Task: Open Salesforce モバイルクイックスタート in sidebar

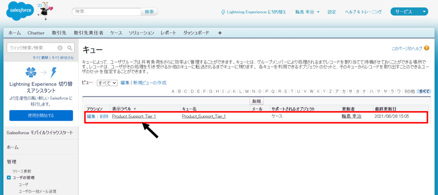Action: tap(40, 133)
